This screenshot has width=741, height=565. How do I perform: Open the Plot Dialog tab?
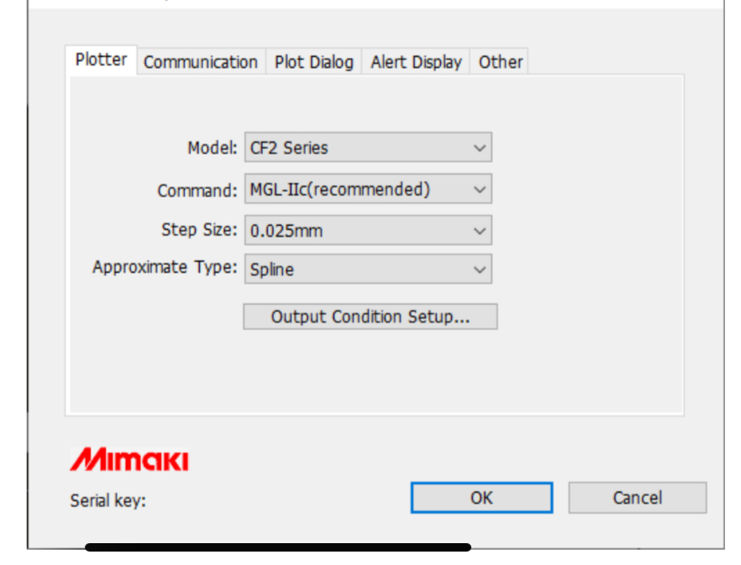(x=314, y=62)
